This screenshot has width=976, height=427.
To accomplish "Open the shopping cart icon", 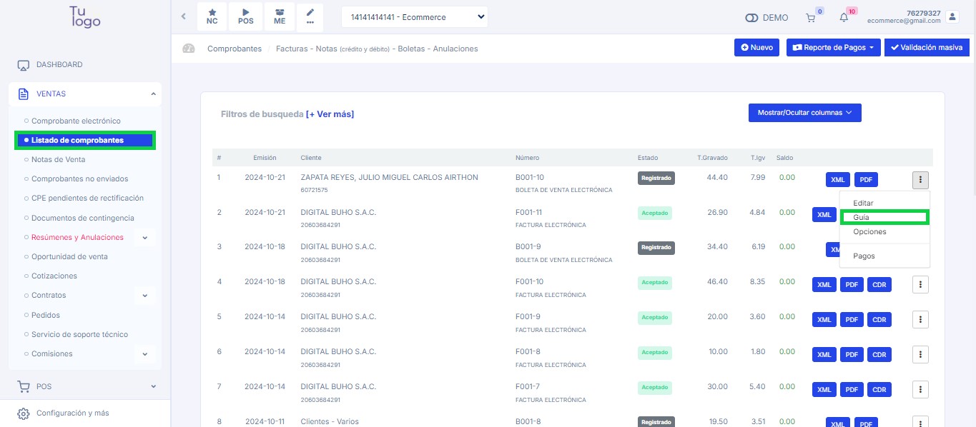I will tap(811, 18).
